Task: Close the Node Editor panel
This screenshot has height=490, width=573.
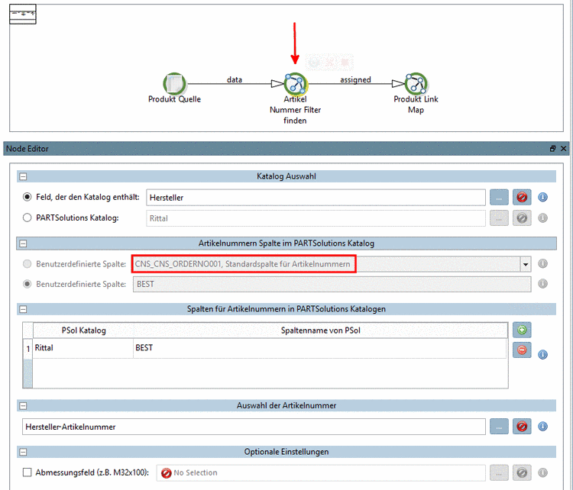Action: coord(564,149)
